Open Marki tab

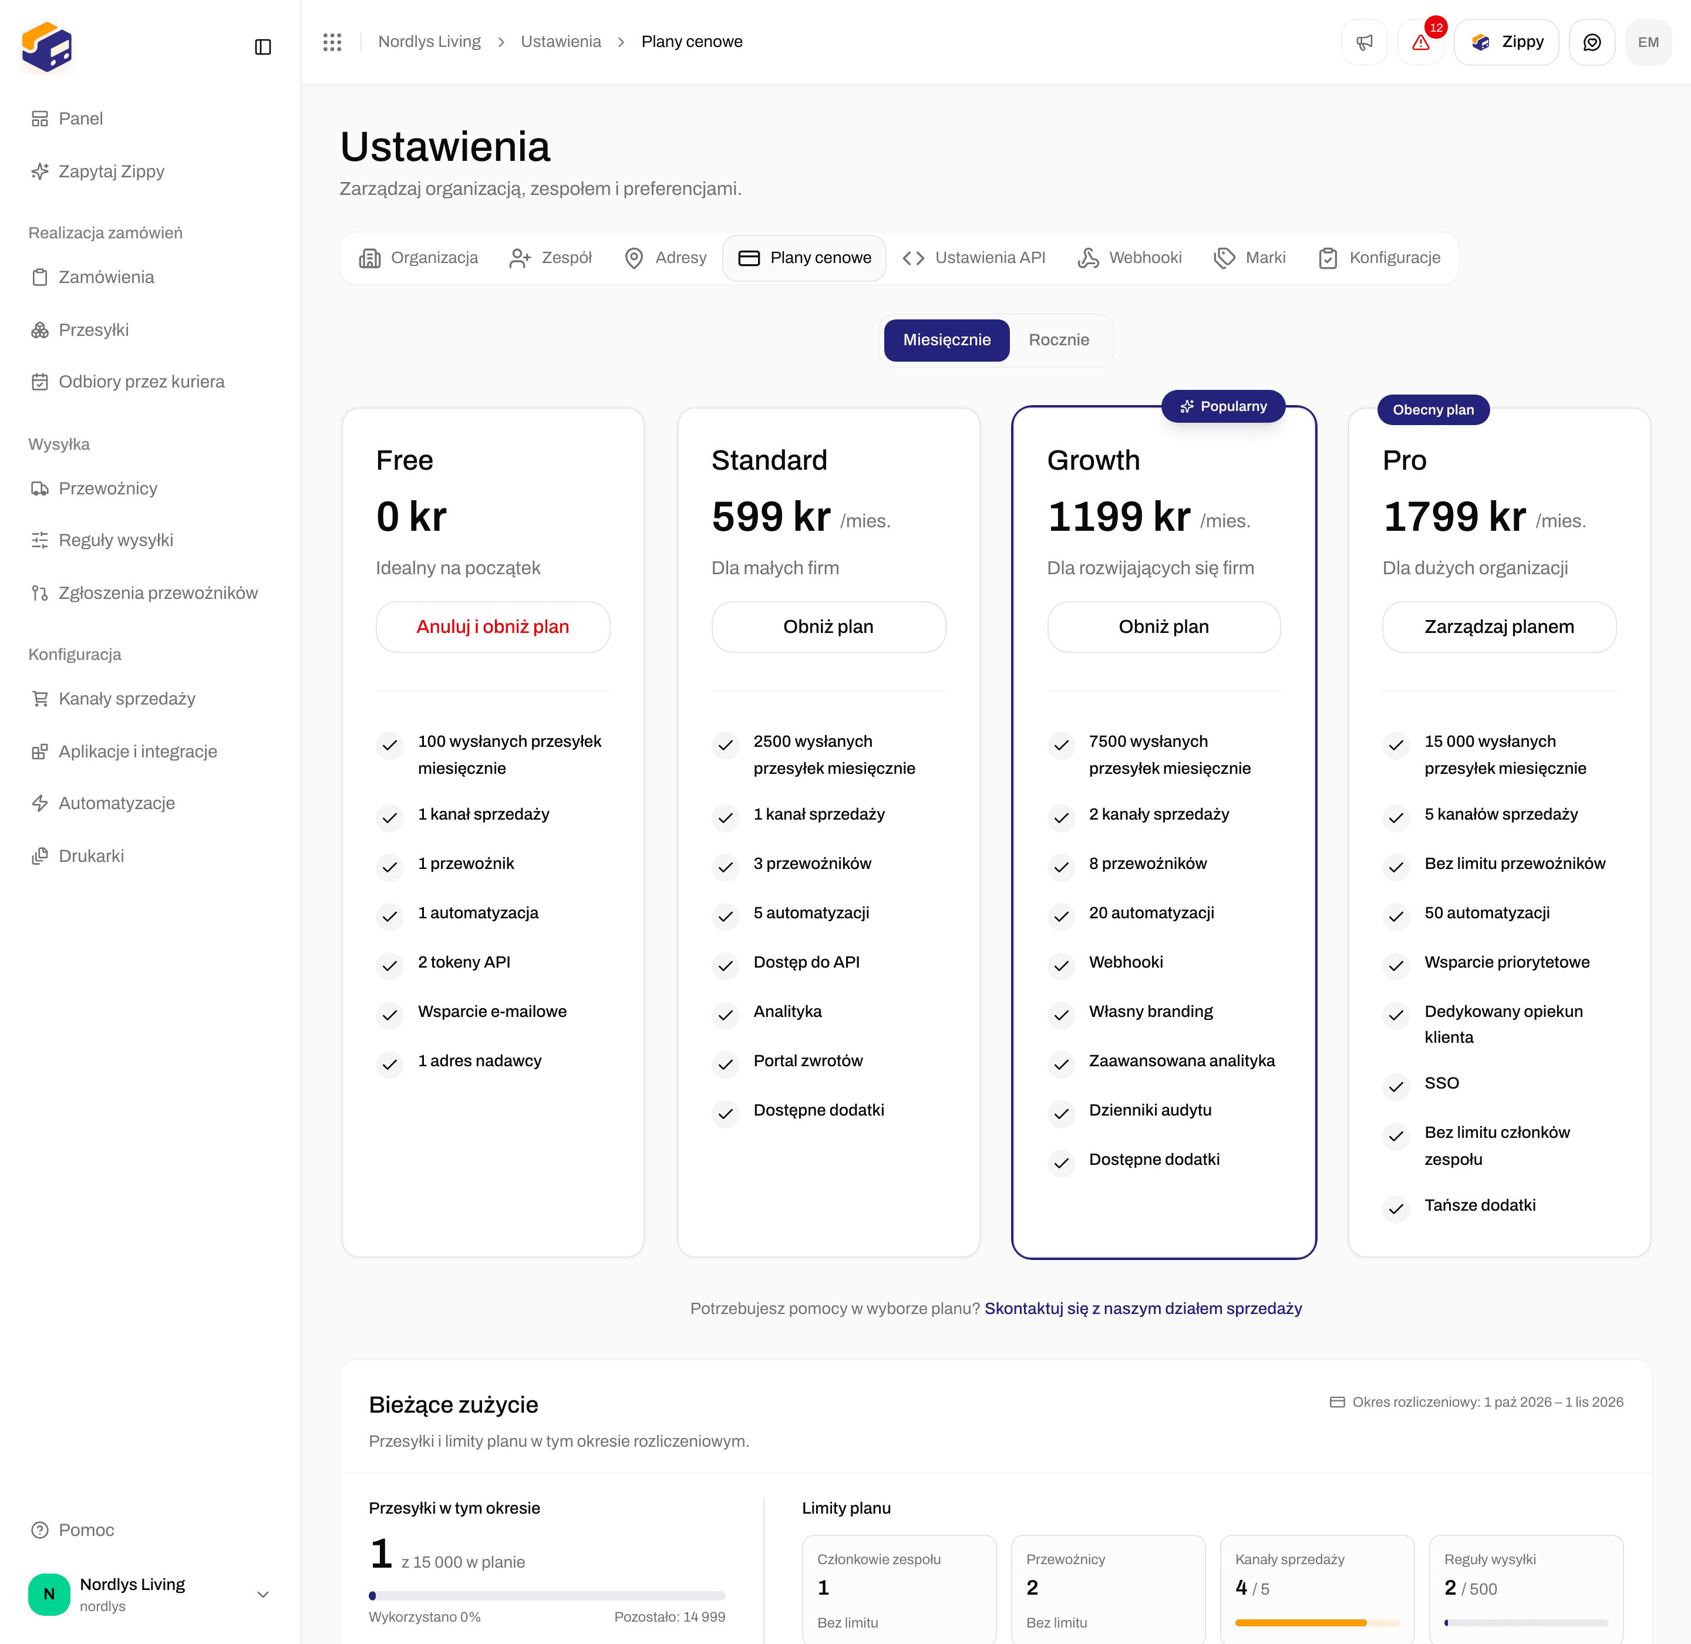click(1249, 258)
